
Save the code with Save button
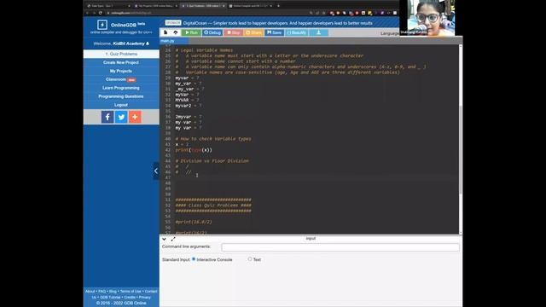(275, 32)
